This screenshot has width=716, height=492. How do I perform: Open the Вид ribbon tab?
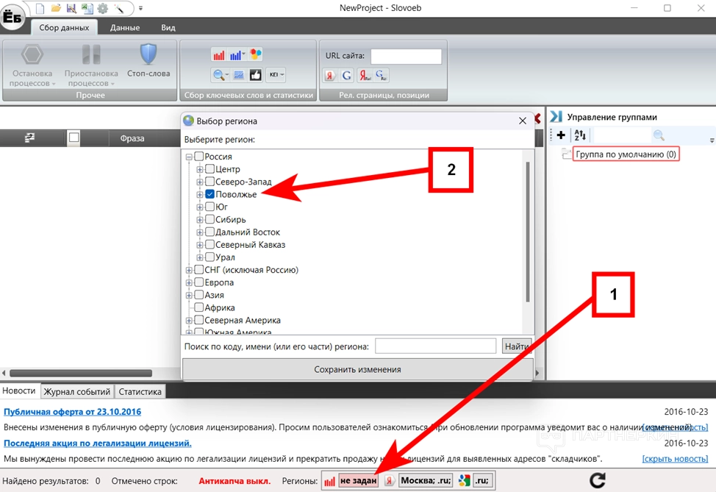(x=168, y=27)
